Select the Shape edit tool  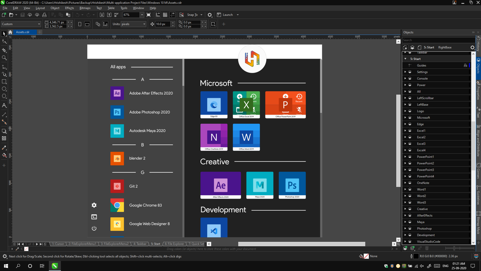[4, 41]
